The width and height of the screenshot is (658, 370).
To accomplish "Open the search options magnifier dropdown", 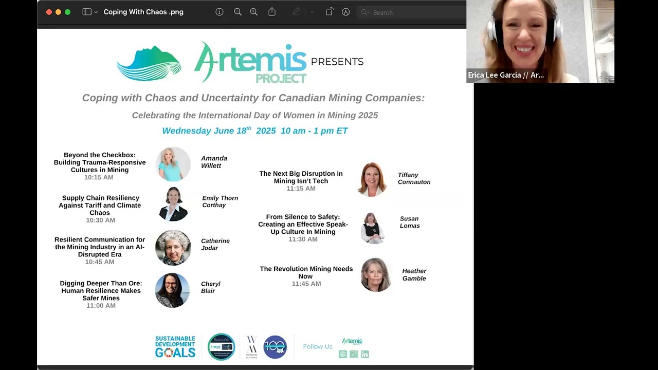I will (365, 12).
